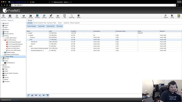The image size is (182, 102).
Task: Bookmark the page with the star icon
Action: coord(175,5)
